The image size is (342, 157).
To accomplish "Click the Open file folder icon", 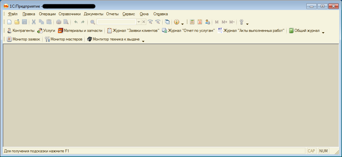I will [17, 22].
